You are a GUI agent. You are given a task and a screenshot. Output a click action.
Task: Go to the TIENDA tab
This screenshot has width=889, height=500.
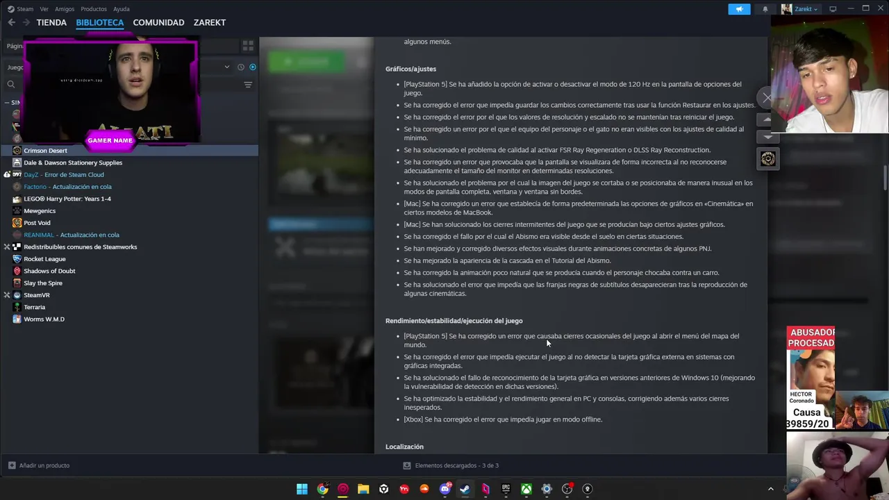tap(51, 22)
